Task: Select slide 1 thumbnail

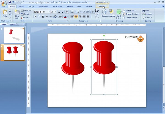Action: 14,35
